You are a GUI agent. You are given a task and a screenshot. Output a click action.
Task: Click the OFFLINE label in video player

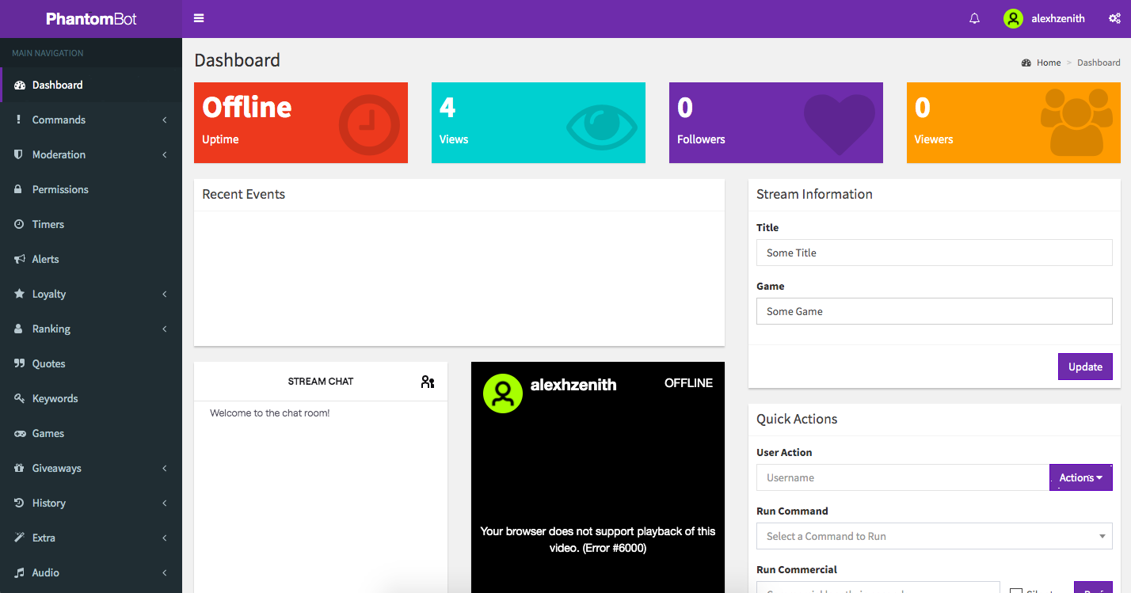(x=688, y=383)
